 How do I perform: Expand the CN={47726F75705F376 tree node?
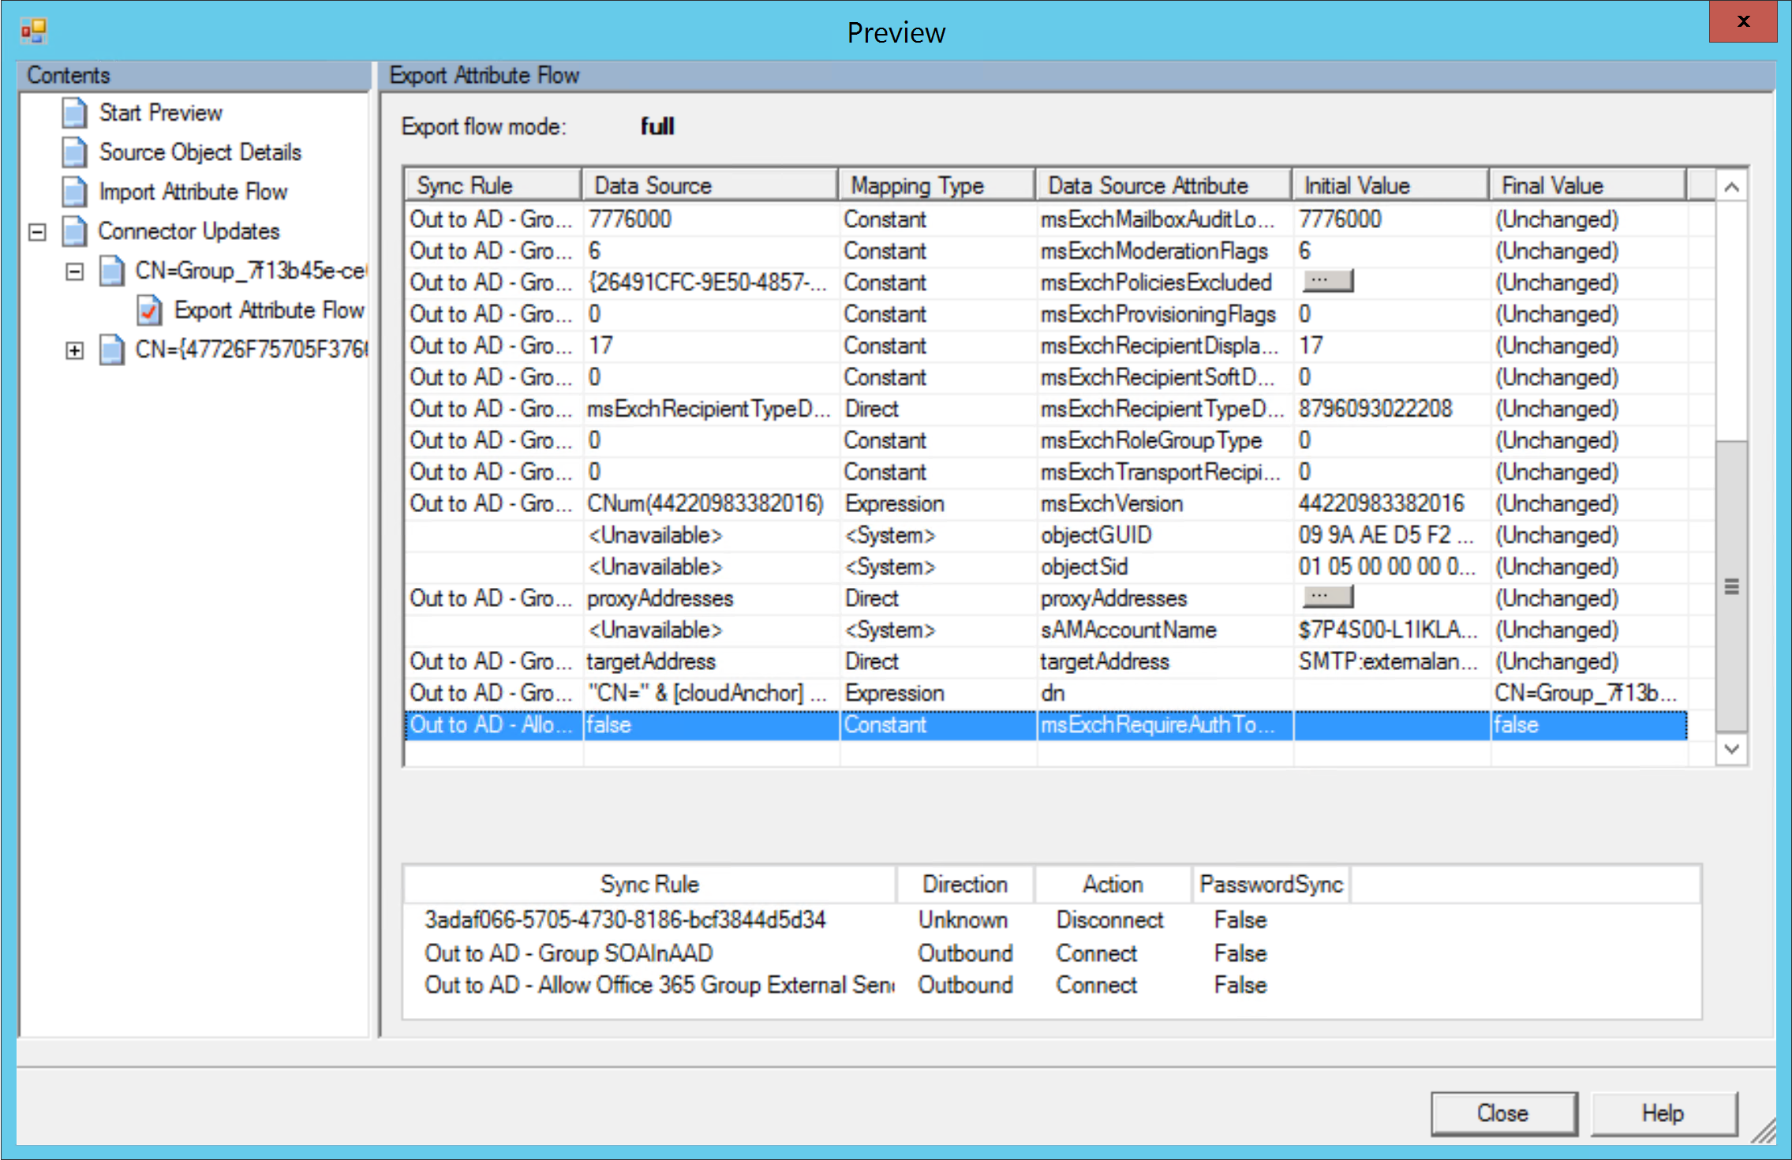tap(74, 350)
